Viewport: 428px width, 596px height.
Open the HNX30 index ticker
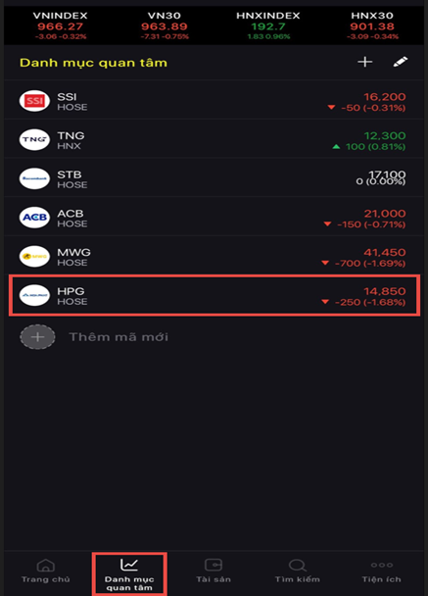(372, 25)
